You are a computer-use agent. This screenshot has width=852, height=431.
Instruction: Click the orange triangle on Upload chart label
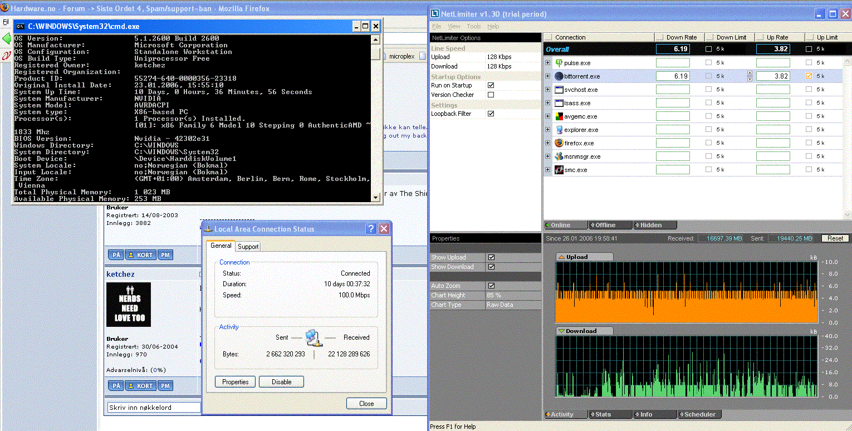(561, 257)
